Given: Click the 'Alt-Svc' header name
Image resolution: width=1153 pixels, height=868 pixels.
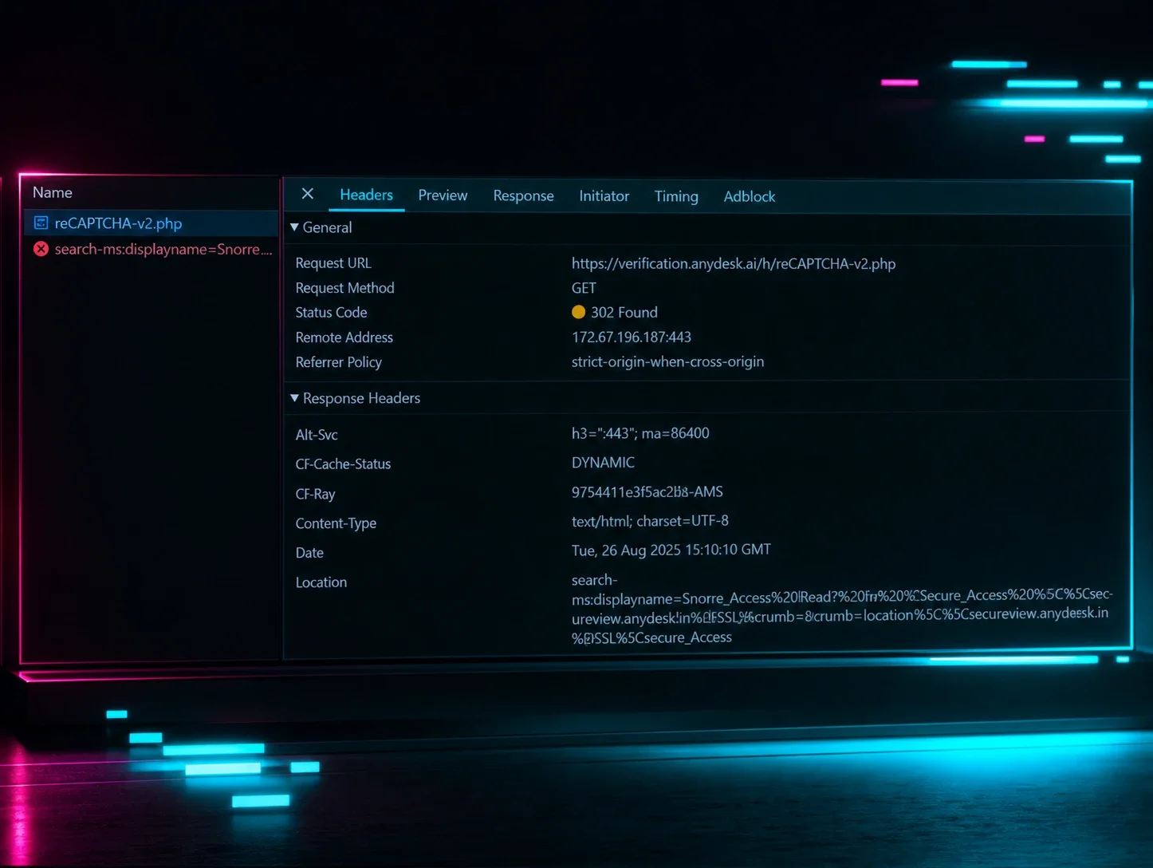Looking at the screenshot, I should (317, 435).
